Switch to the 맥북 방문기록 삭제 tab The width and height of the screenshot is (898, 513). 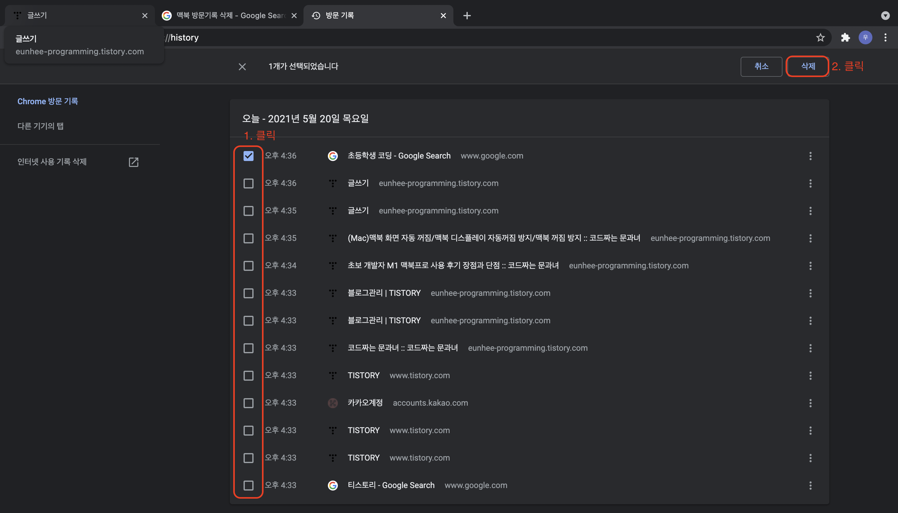[x=229, y=16]
